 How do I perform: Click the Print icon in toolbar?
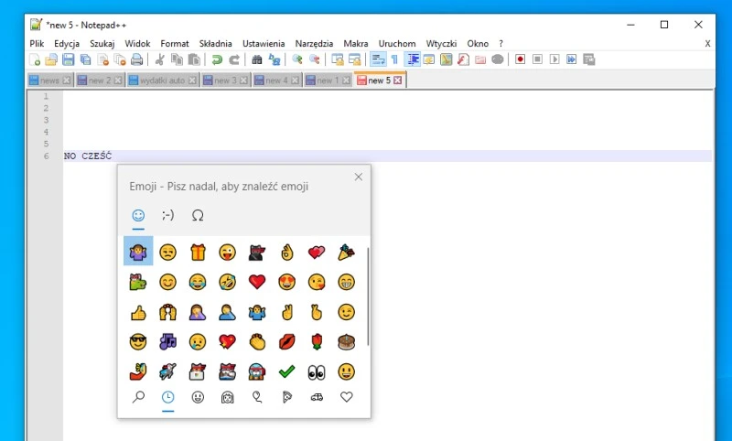(x=136, y=59)
